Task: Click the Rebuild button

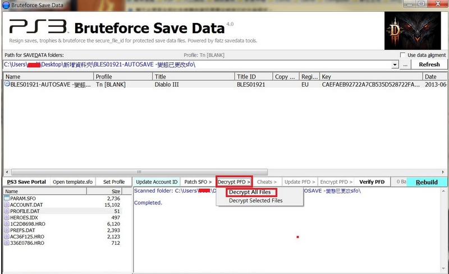Action: click(x=427, y=182)
